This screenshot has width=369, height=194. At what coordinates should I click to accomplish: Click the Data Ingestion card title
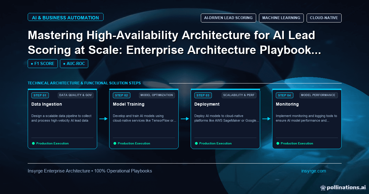[x=47, y=104]
